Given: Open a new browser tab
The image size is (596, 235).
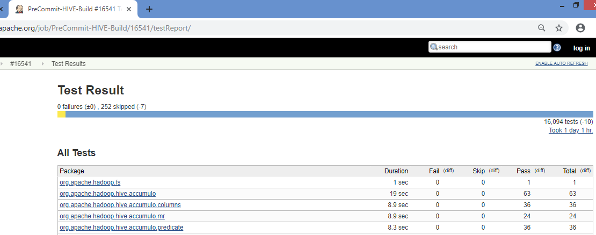Looking at the screenshot, I should [149, 10].
